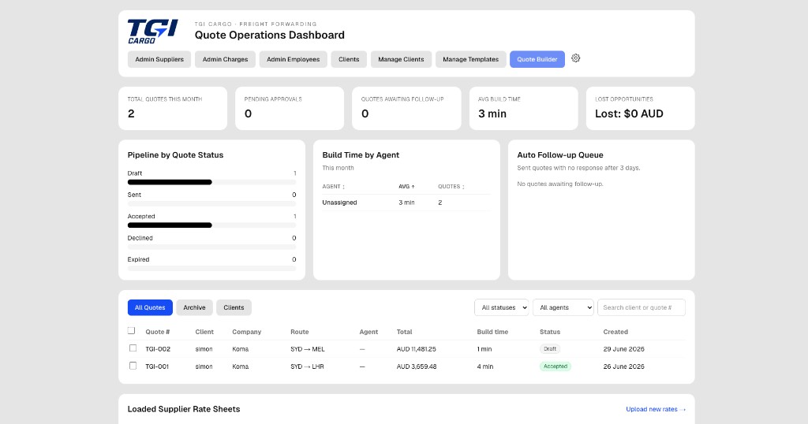808x424 pixels.
Task: Click the Lost Opportunities card
Action: pos(641,108)
